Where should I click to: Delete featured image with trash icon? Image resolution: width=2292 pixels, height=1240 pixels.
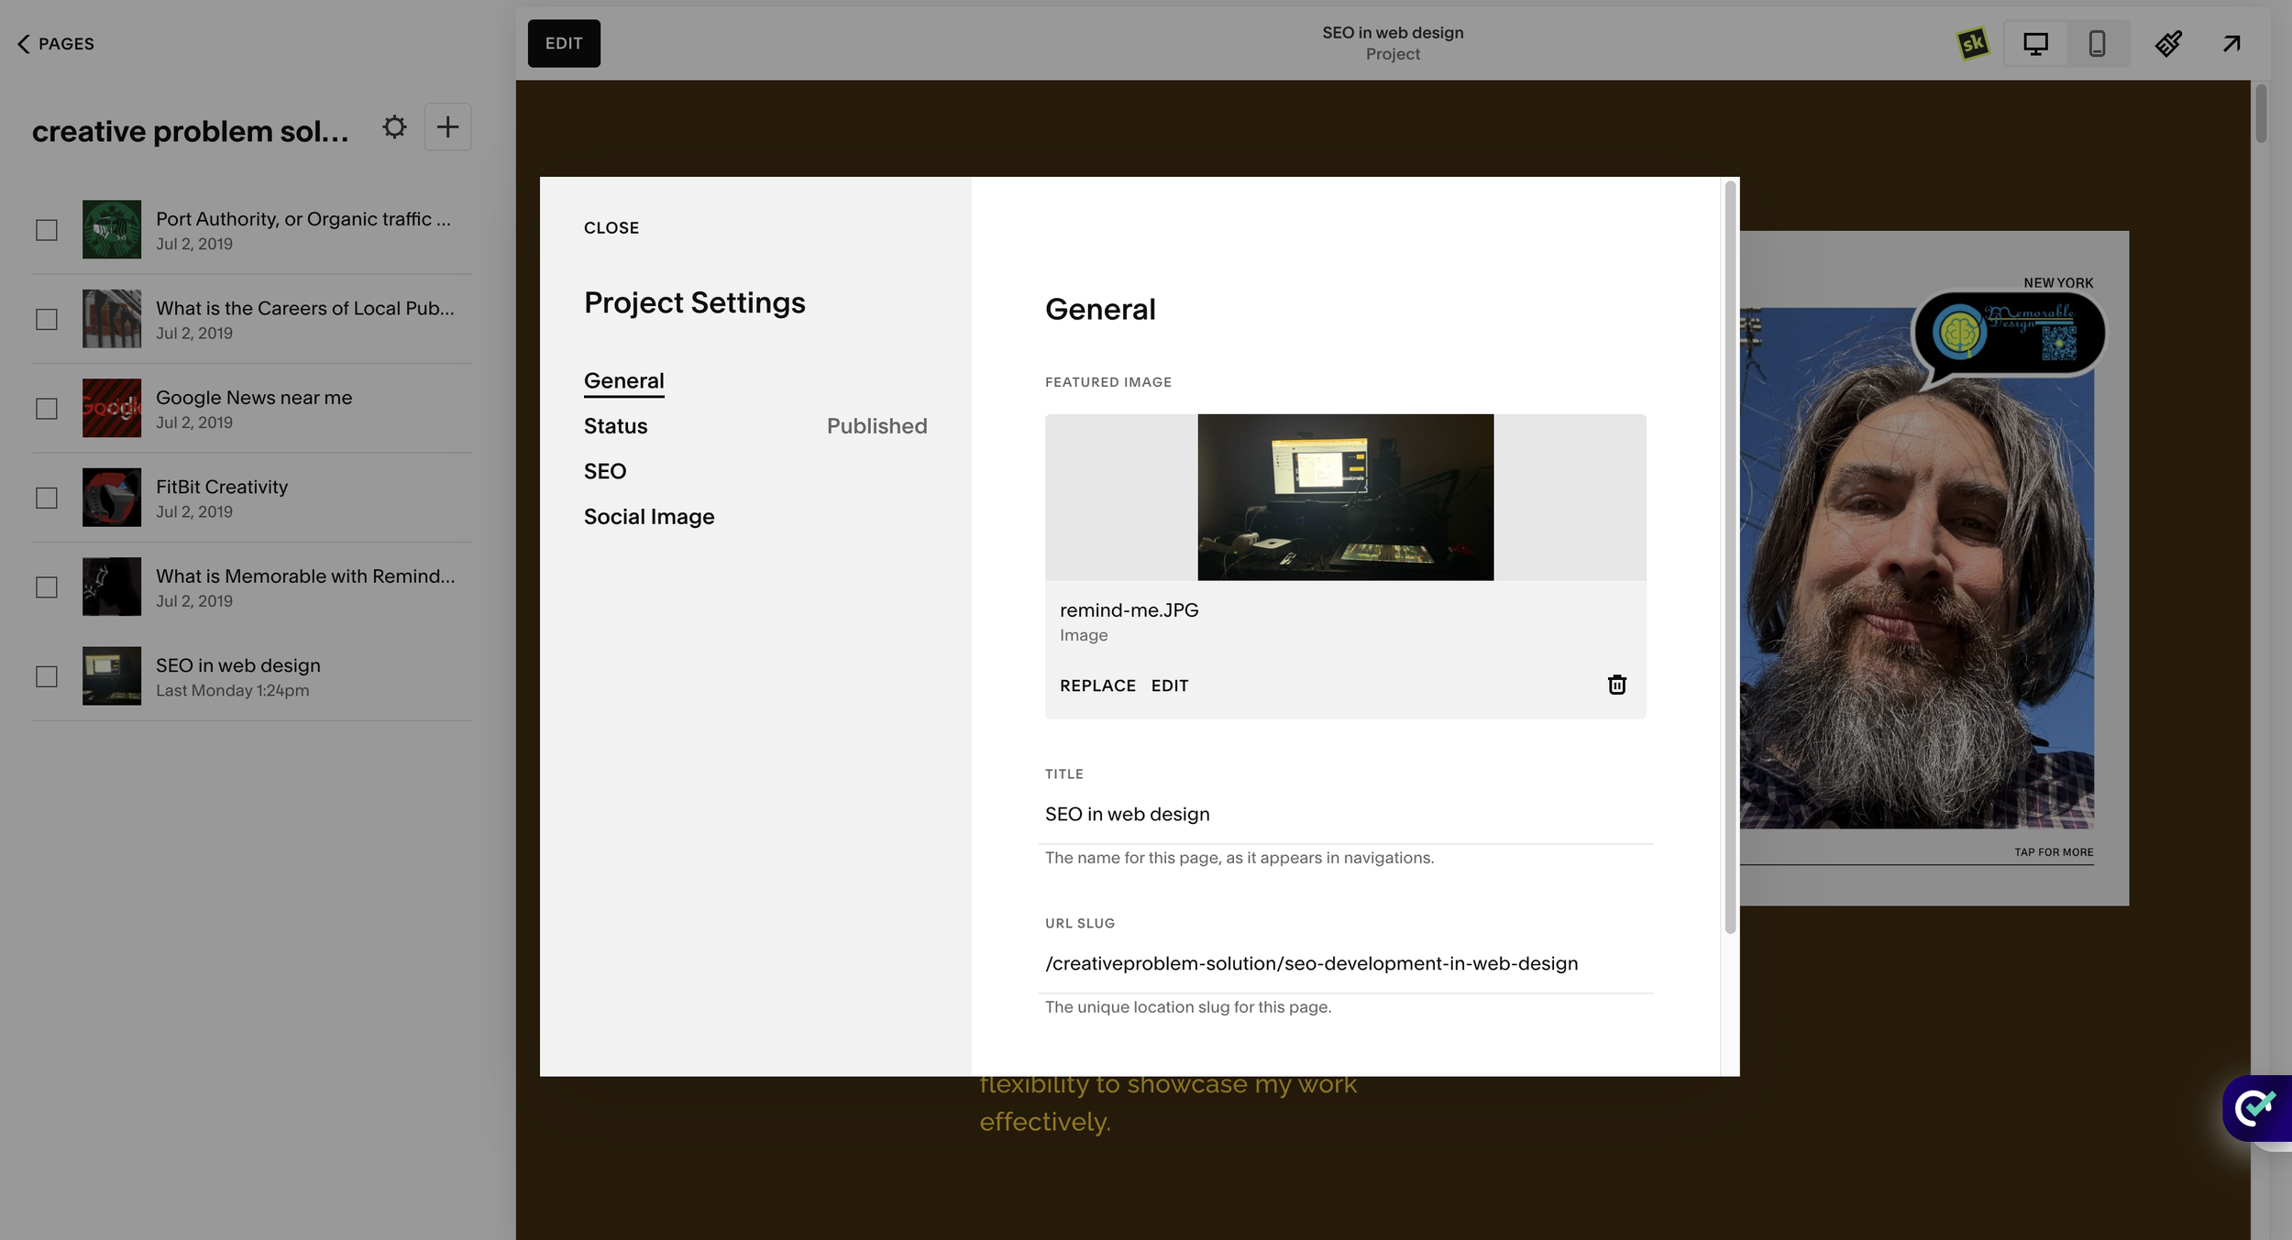coord(1616,685)
